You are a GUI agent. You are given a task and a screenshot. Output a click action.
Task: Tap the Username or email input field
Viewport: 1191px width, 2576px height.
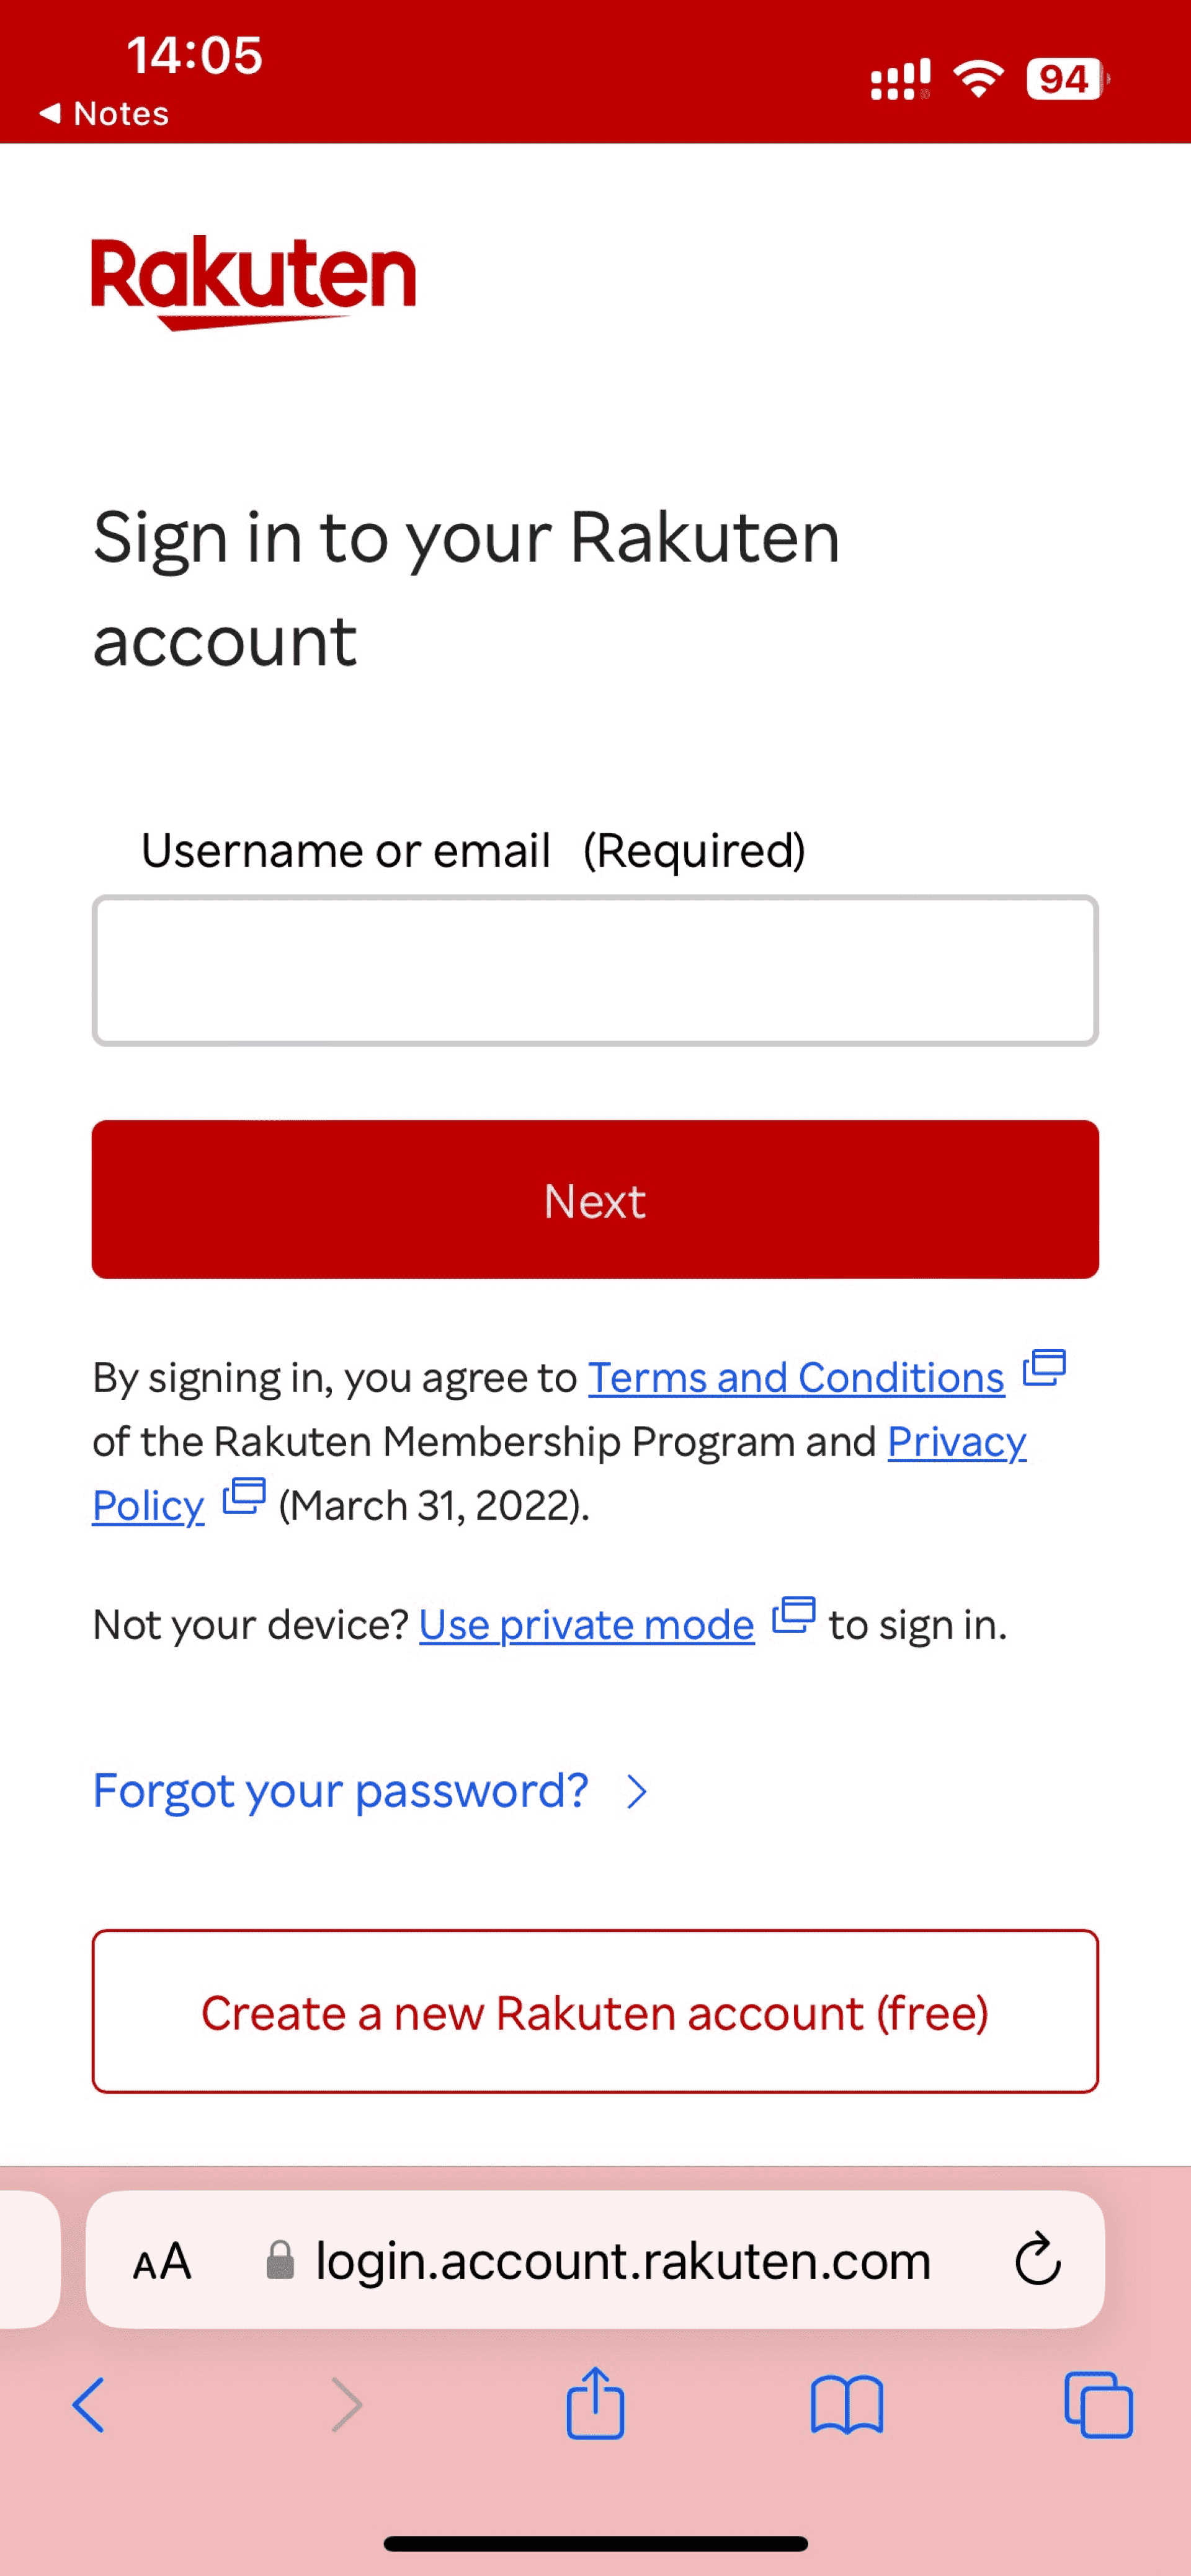tap(594, 971)
